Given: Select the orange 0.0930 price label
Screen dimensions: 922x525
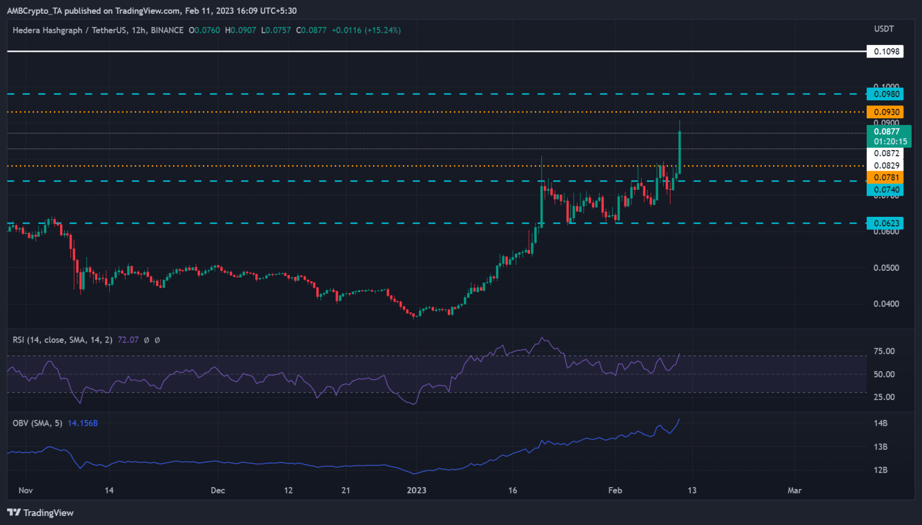Looking at the screenshot, I should point(886,112).
